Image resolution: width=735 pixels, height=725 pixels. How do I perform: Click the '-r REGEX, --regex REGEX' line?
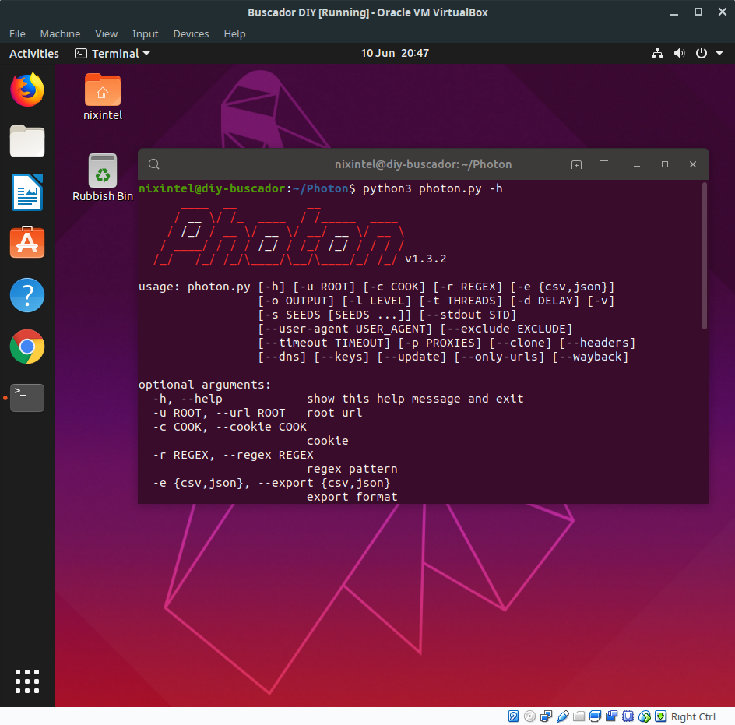[x=233, y=455]
